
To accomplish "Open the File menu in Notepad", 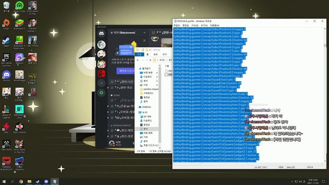I will [177, 25].
